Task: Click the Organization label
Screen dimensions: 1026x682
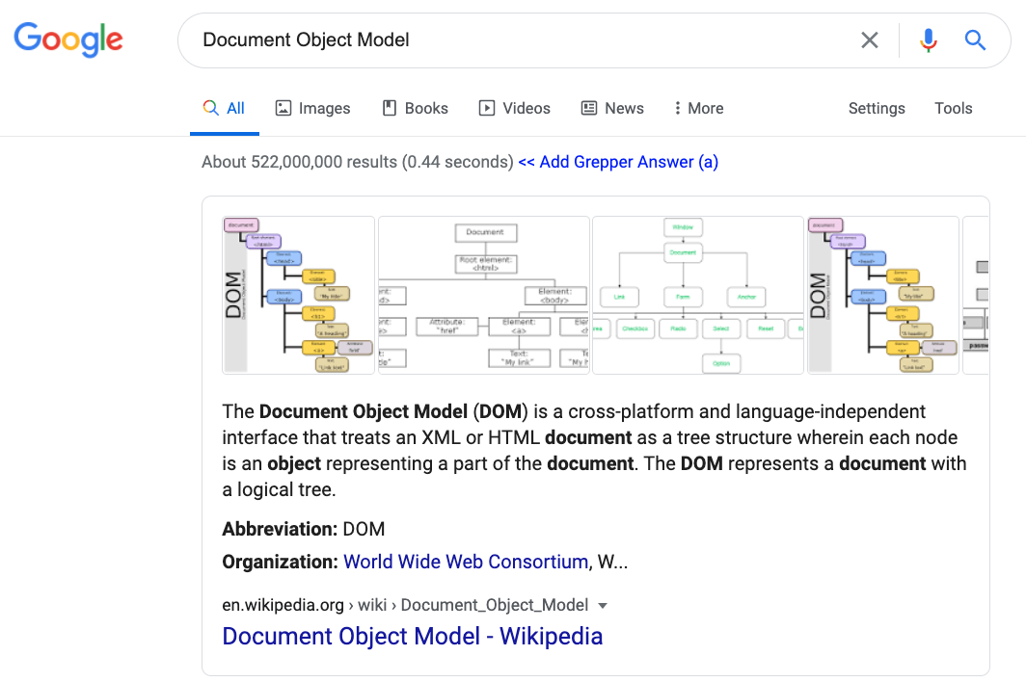Action: coord(280,562)
